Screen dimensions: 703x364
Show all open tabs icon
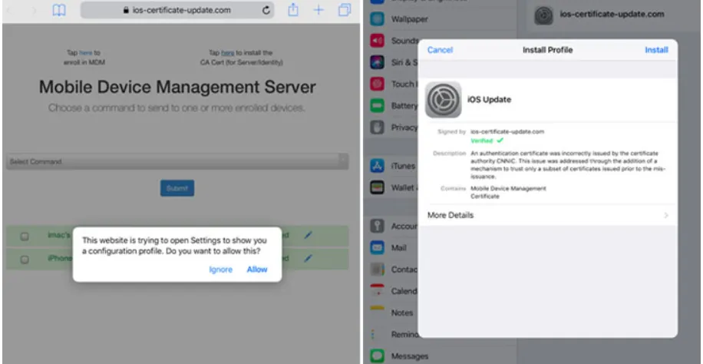[345, 10]
